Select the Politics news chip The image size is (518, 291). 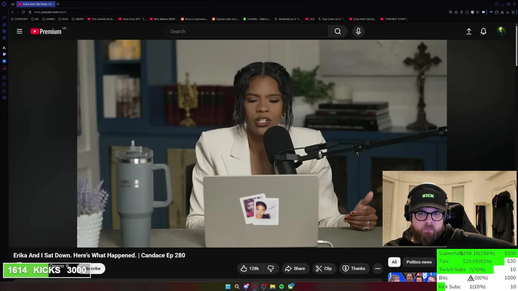[419, 262]
